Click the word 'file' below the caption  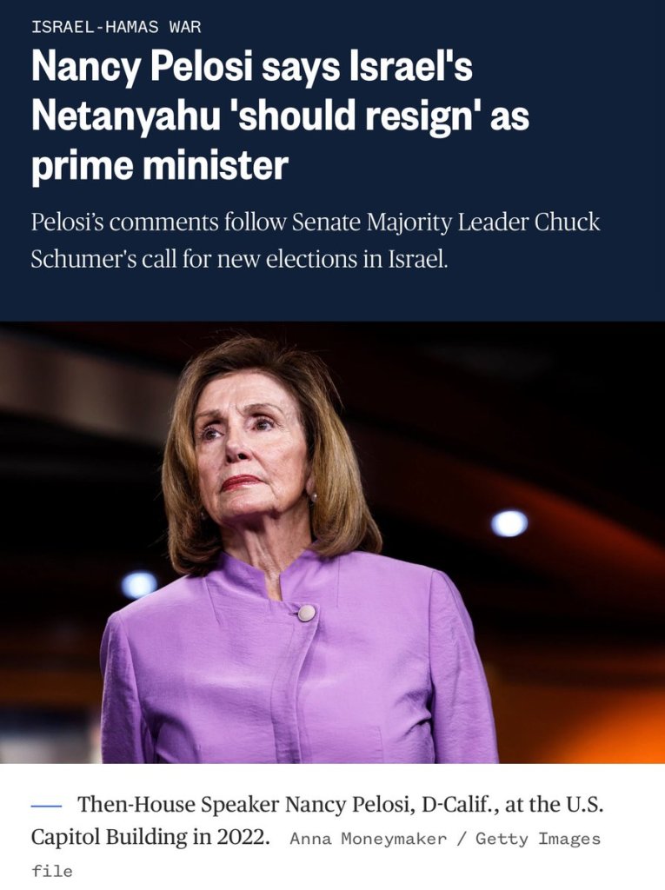tap(52, 871)
